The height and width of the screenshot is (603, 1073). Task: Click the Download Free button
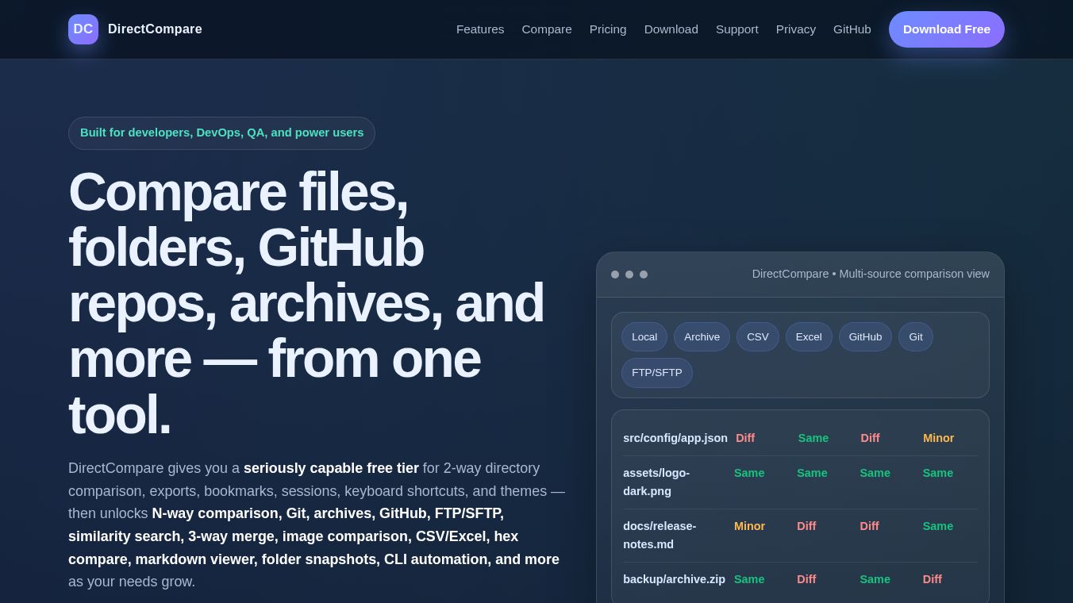pyautogui.click(x=947, y=29)
